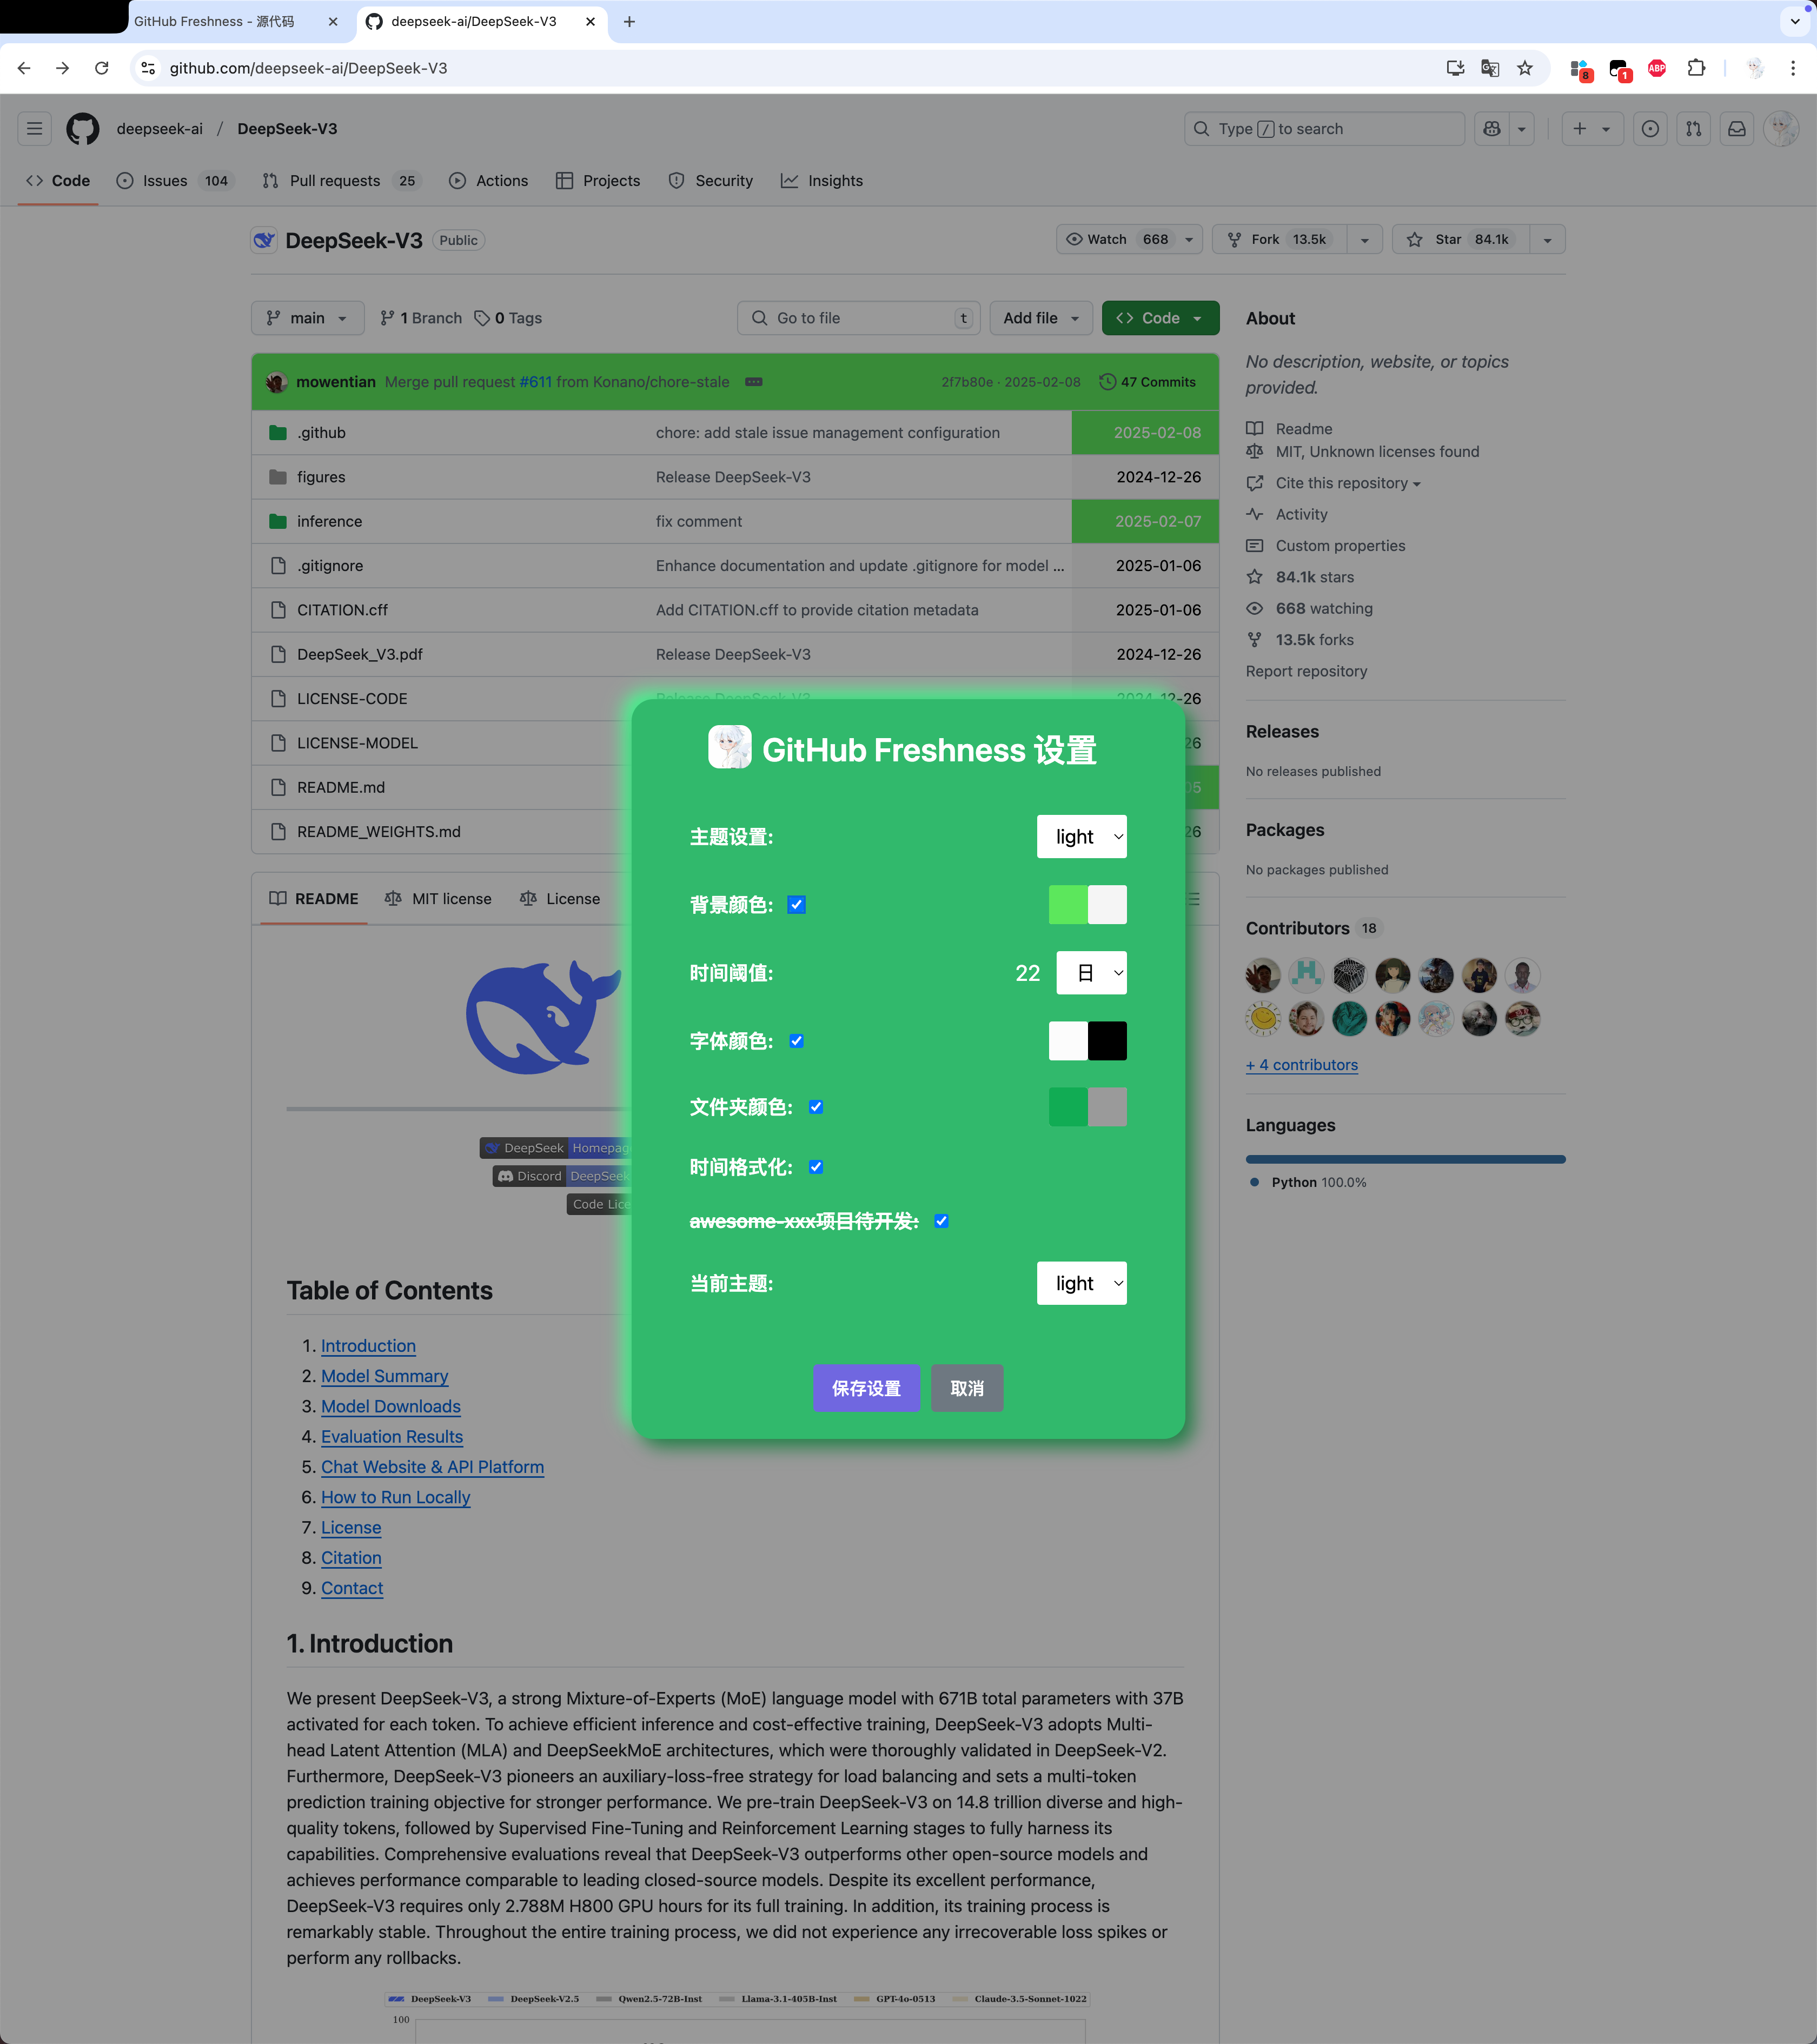Image resolution: width=1817 pixels, height=2044 pixels.
Task: Expand the main branch selector
Action: pyautogui.click(x=307, y=318)
